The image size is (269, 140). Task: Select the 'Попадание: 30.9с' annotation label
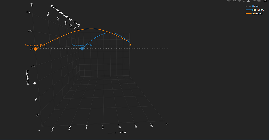click(x=82, y=45)
